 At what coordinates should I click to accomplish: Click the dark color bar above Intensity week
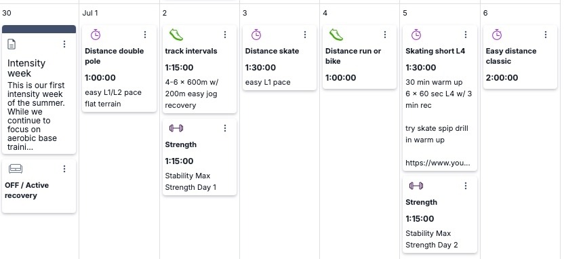pyautogui.click(x=39, y=29)
